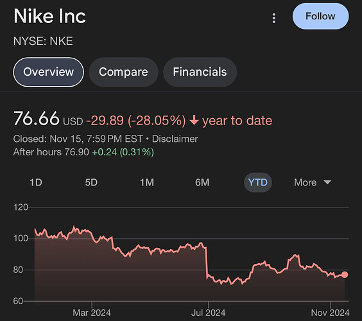Select the YTD time range
362x321 pixels.
258,182
